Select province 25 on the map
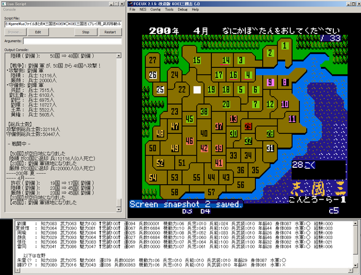 click(x=160, y=90)
